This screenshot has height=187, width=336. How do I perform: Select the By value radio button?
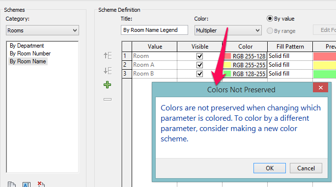coord(270,19)
